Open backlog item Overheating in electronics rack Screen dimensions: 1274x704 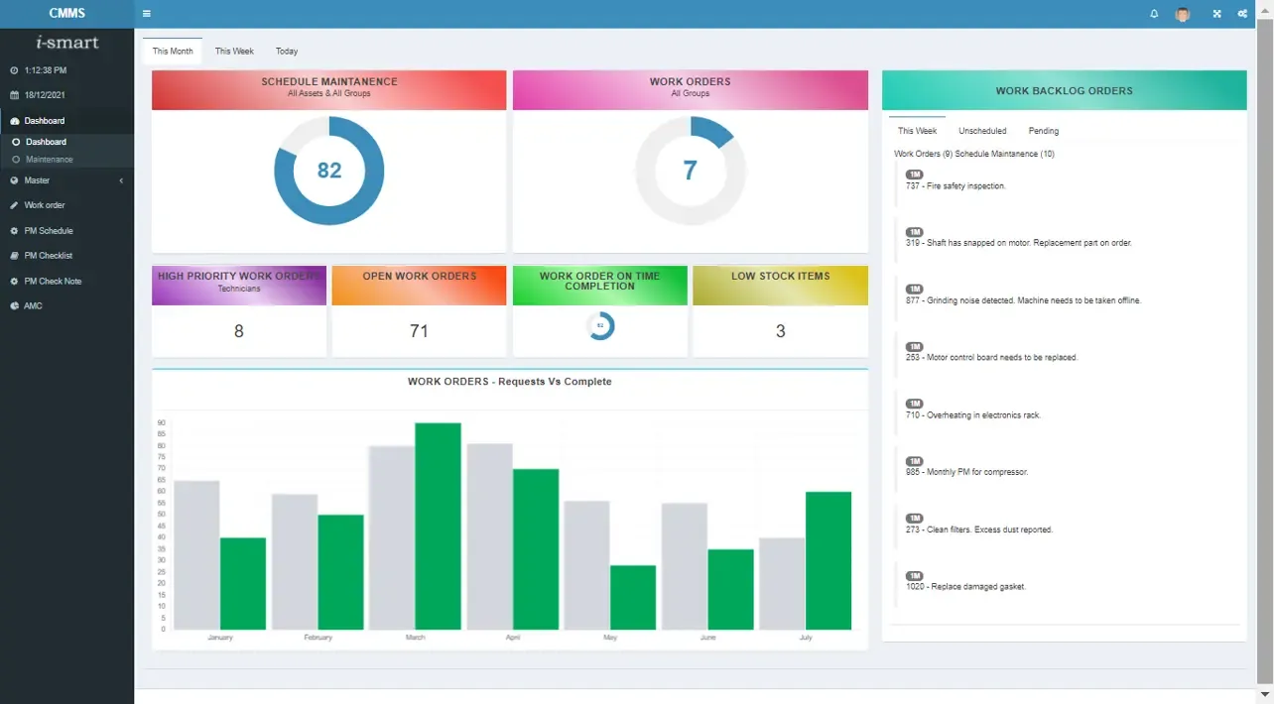point(973,415)
